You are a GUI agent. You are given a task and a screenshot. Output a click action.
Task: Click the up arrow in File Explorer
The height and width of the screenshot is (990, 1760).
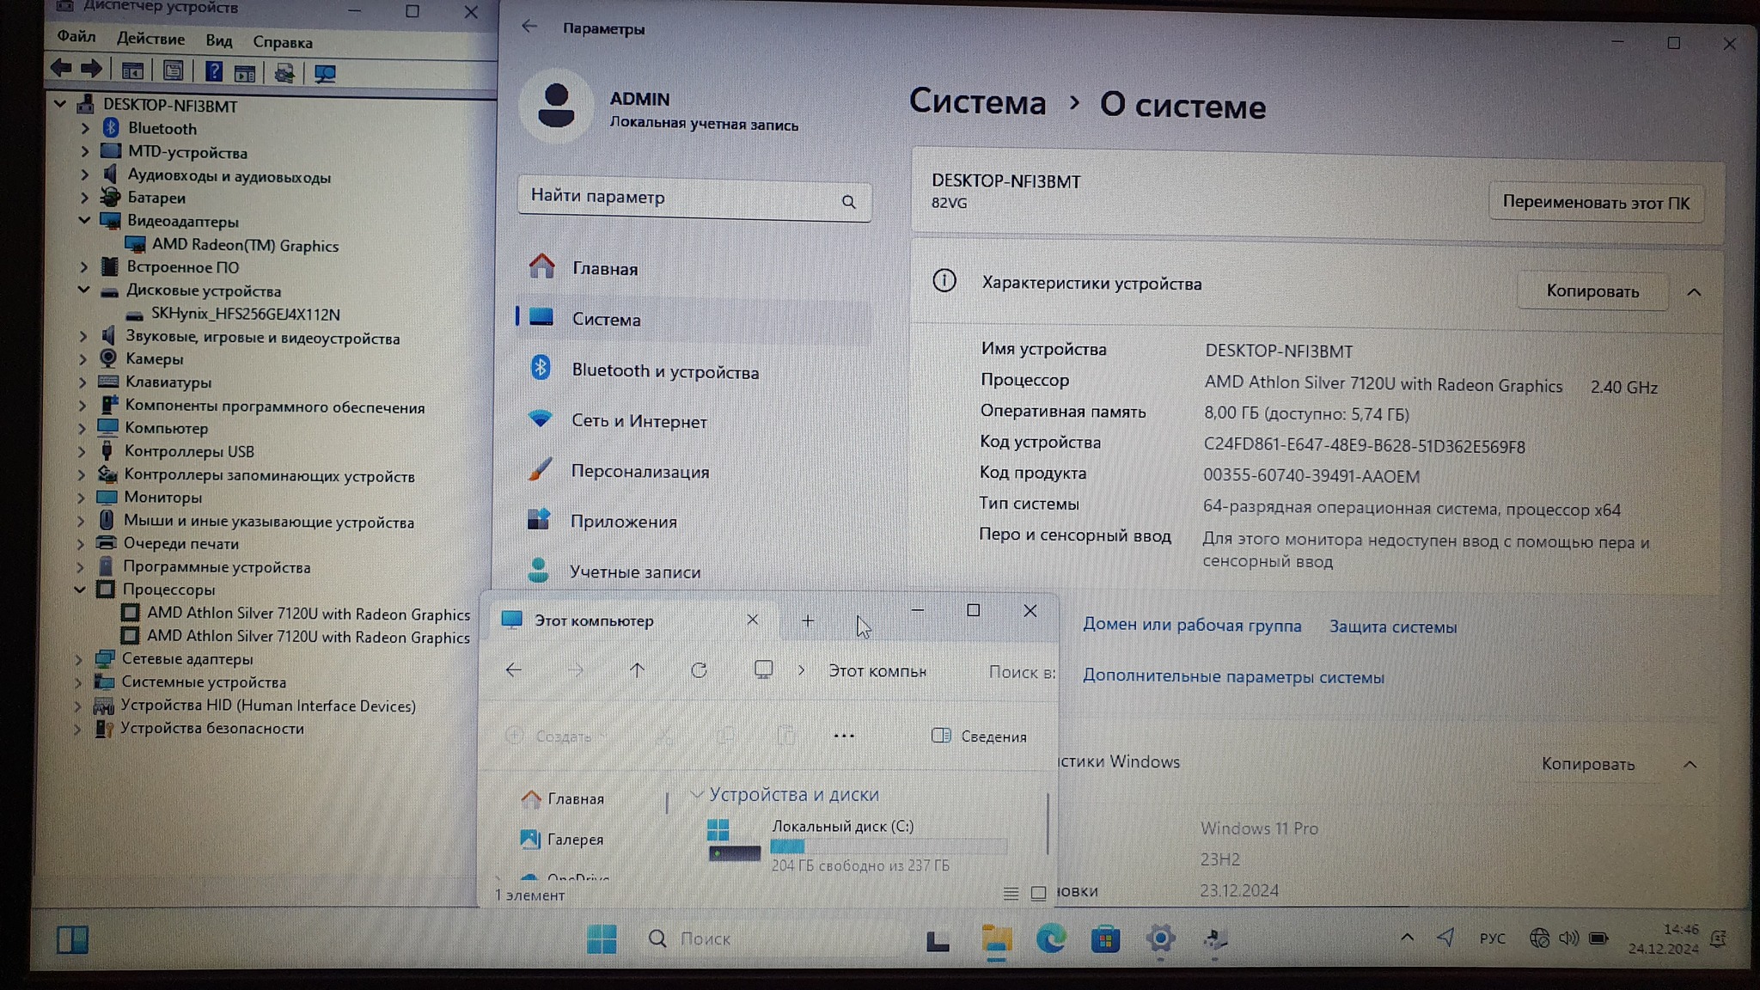coord(637,670)
